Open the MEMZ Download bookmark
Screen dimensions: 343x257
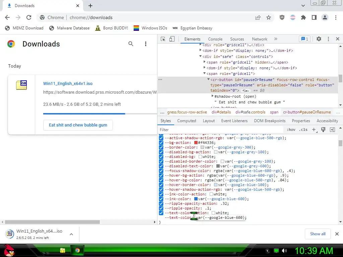click(x=24, y=28)
